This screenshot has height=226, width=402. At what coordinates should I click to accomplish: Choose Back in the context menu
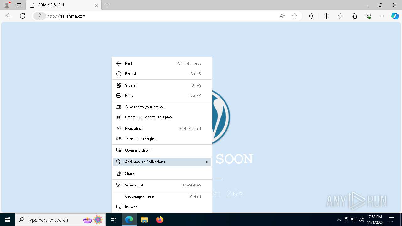coord(162,64)
